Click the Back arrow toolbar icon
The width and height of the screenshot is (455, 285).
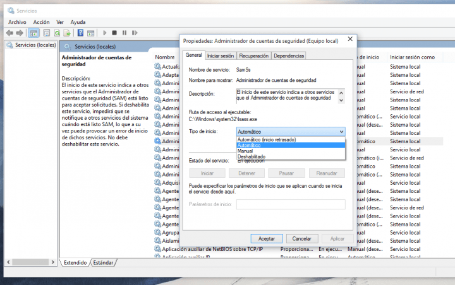10,33
